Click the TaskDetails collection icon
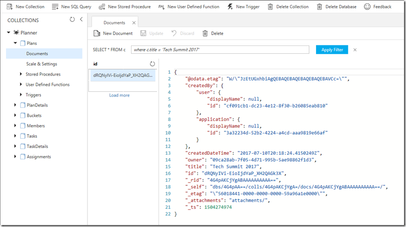This screenshot has width=406, height=227. tap(23, 146)
